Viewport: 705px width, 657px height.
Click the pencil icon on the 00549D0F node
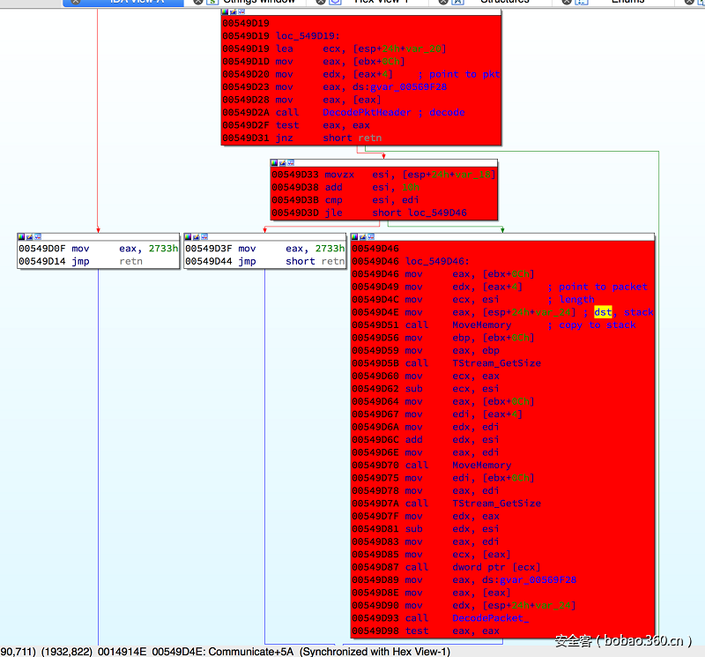(x=29, y=236)
